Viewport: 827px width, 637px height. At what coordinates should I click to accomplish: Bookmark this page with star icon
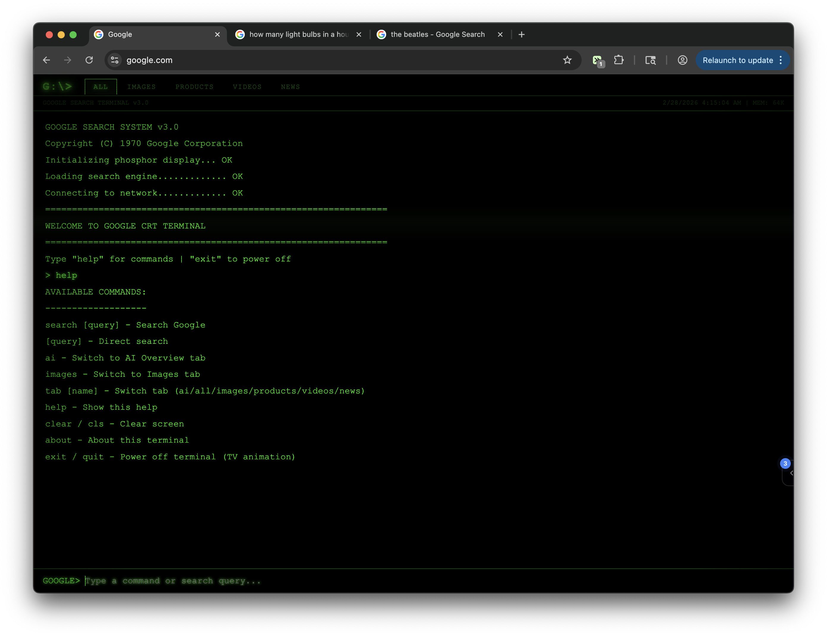point(567,60)
